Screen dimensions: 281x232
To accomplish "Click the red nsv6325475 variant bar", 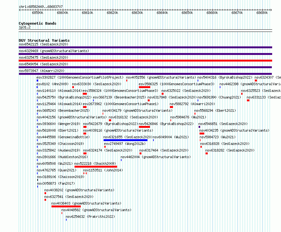I will coord(145,61).
